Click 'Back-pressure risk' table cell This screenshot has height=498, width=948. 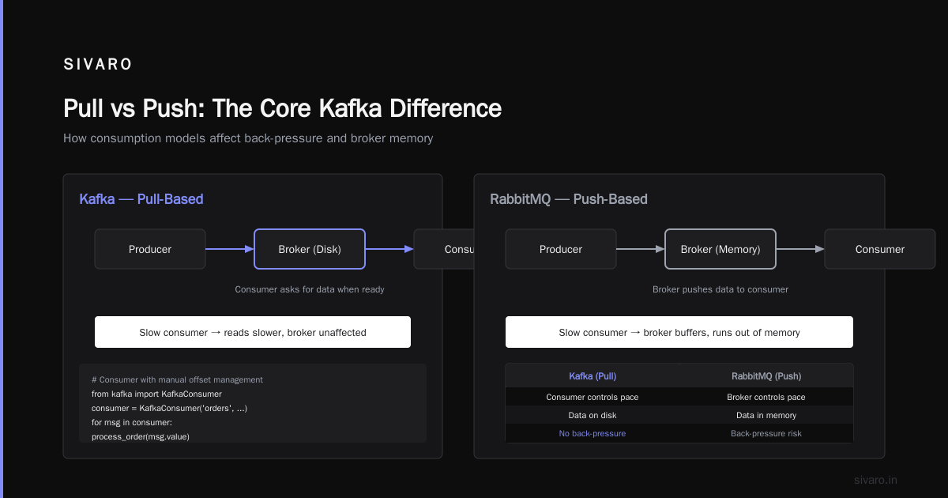[x=766, y=433]
